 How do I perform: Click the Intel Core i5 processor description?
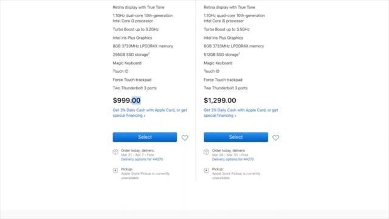(234, 18)
